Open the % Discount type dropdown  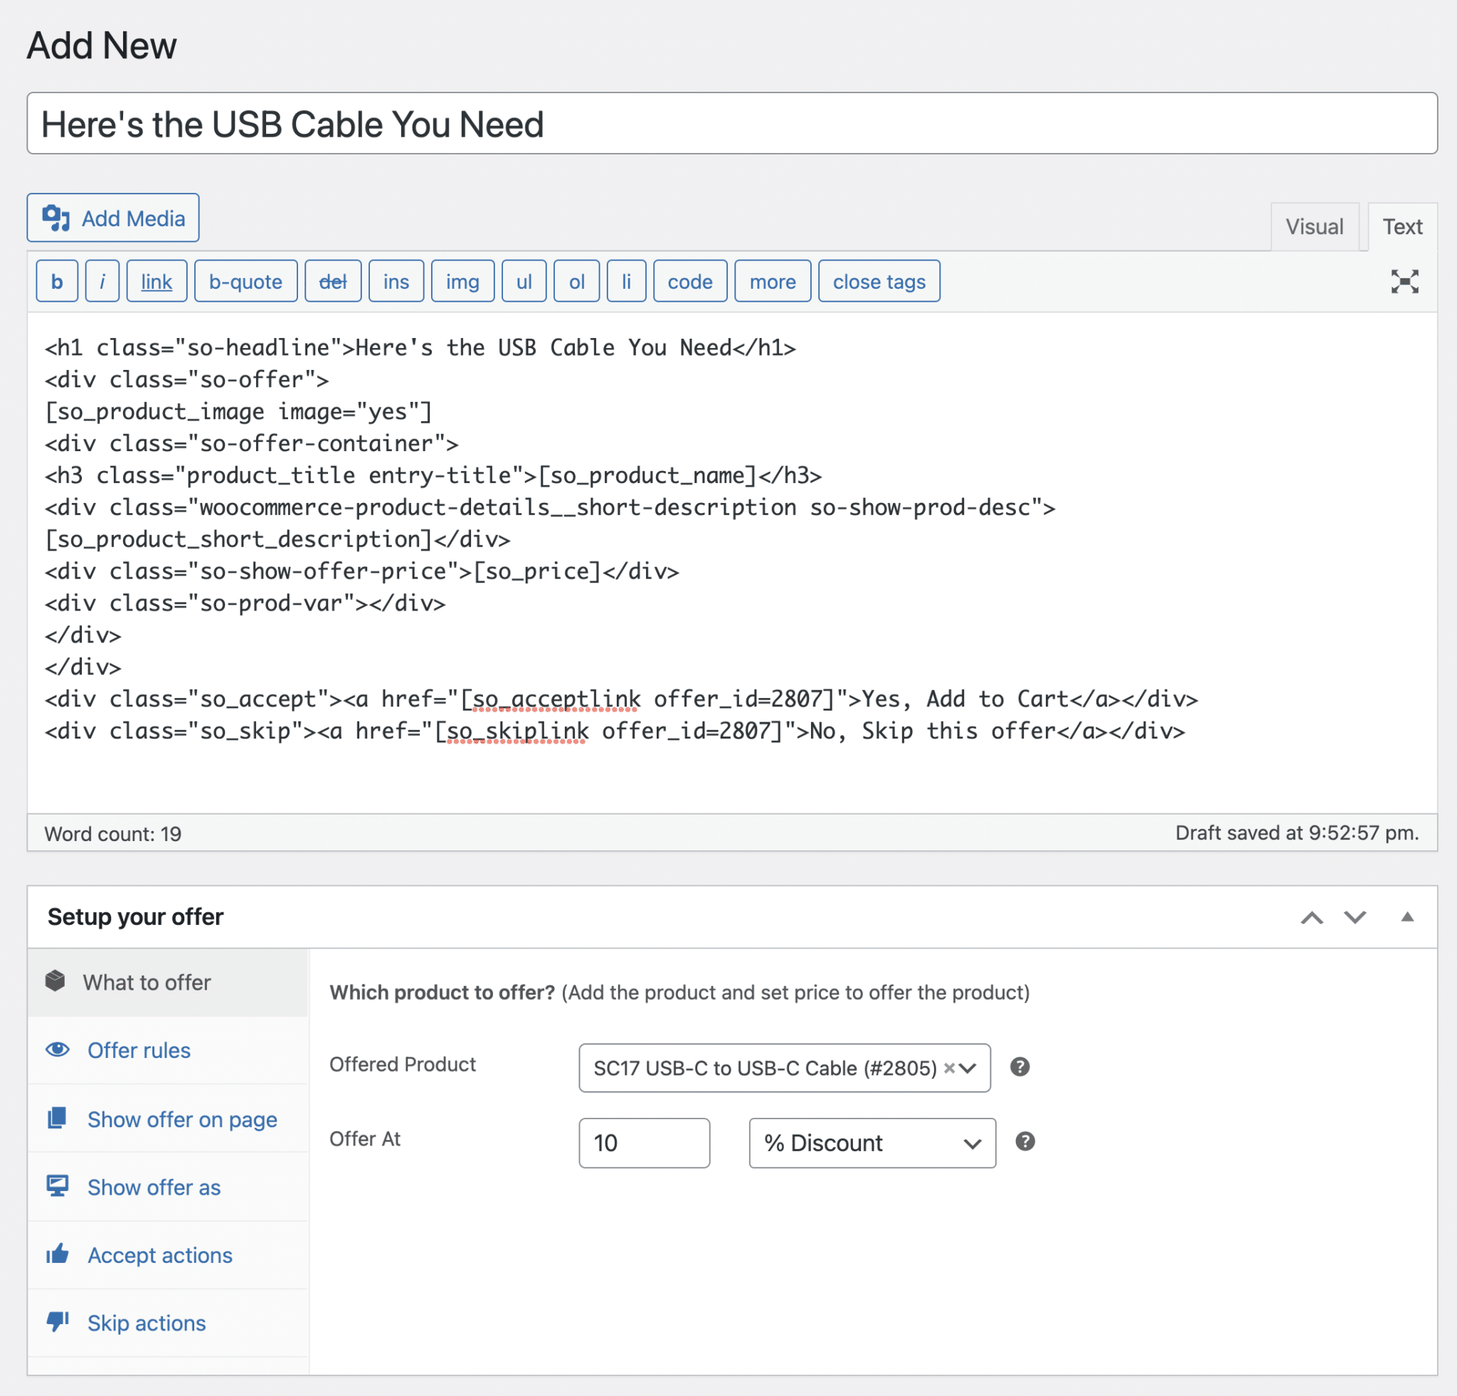[x=871, y=1143]
